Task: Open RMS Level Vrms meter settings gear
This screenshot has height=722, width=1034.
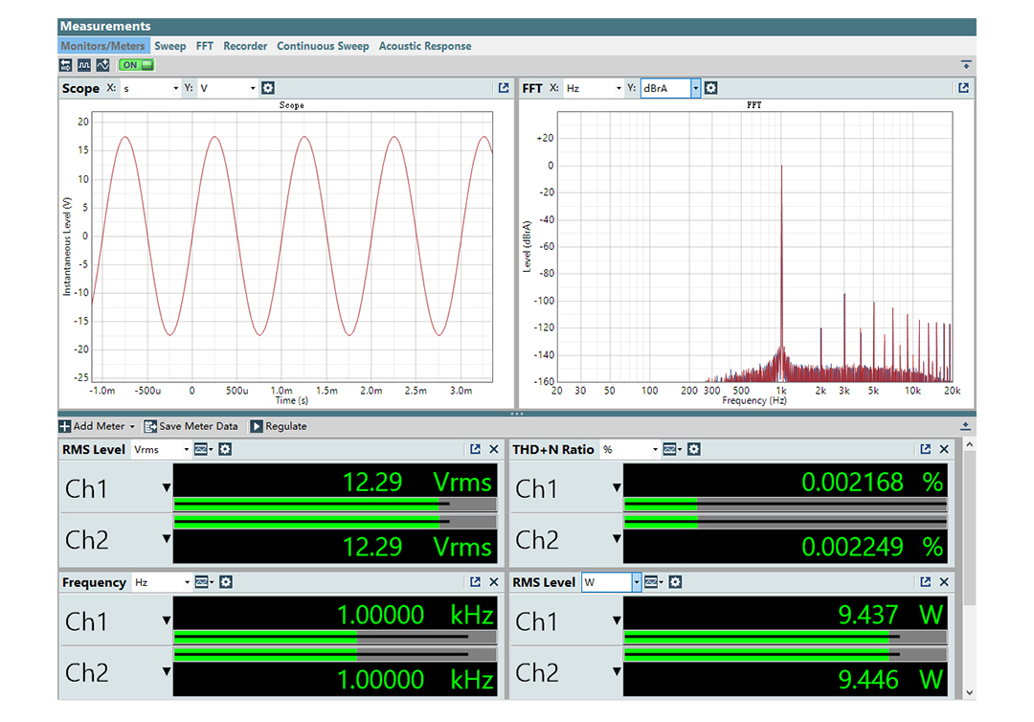Action: (225, 449)
